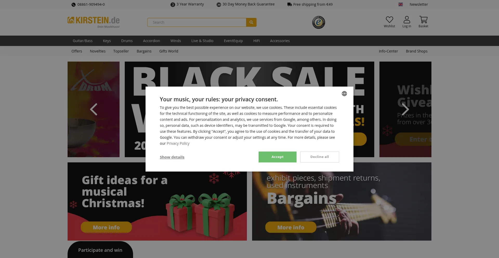Open the Guitar/Bass category menu

click(83, 41)
